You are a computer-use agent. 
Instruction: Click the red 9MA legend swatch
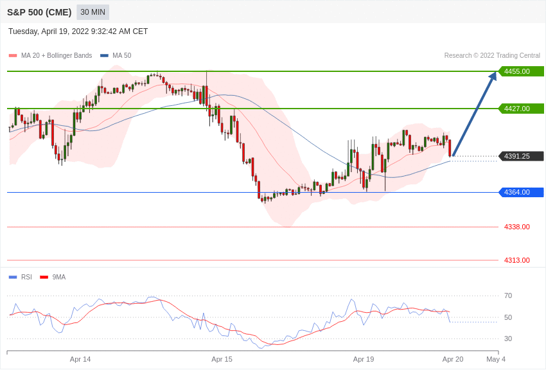(44, 277)
